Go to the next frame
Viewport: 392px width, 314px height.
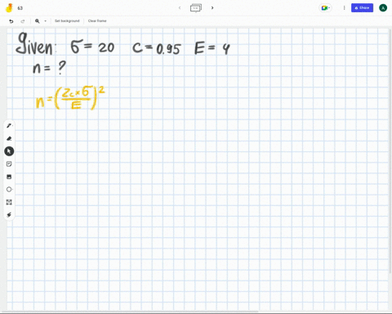(212, 7)
